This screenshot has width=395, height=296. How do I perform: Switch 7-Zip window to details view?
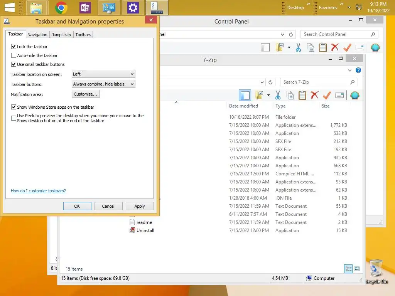(348, 269)
